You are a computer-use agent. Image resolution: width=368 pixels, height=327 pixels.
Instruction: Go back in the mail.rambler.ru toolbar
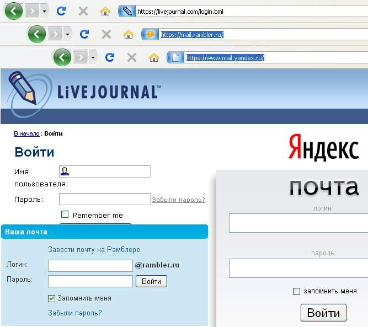pyautogui.click(x=37, y=34)
